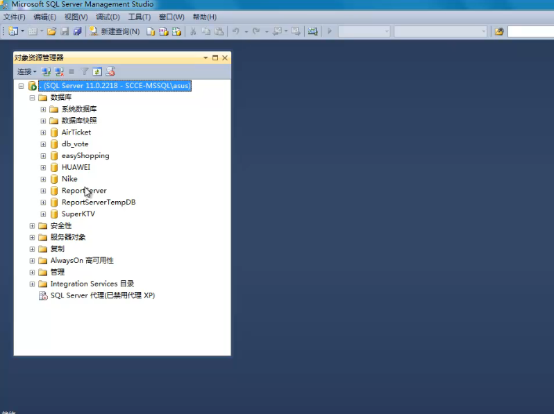554x414 pixels.
Task: Click the Find in Files icon
Action: (x=499, y=31)
